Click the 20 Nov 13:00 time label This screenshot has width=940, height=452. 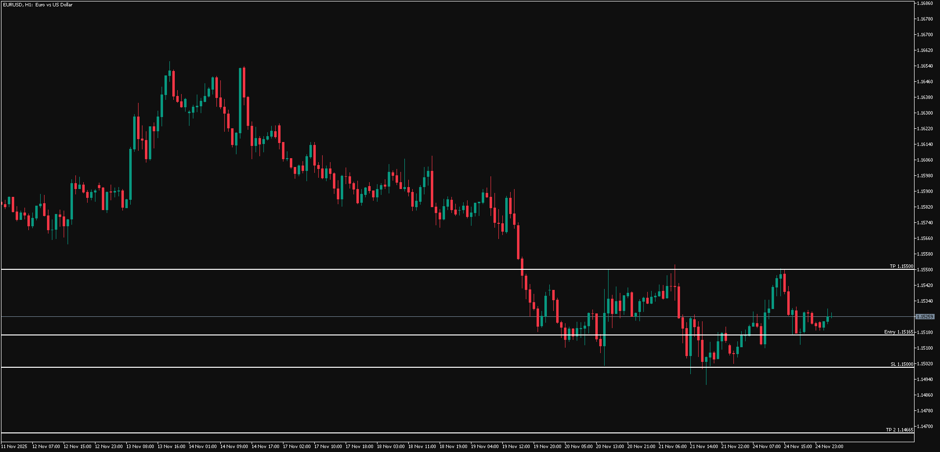610,447
